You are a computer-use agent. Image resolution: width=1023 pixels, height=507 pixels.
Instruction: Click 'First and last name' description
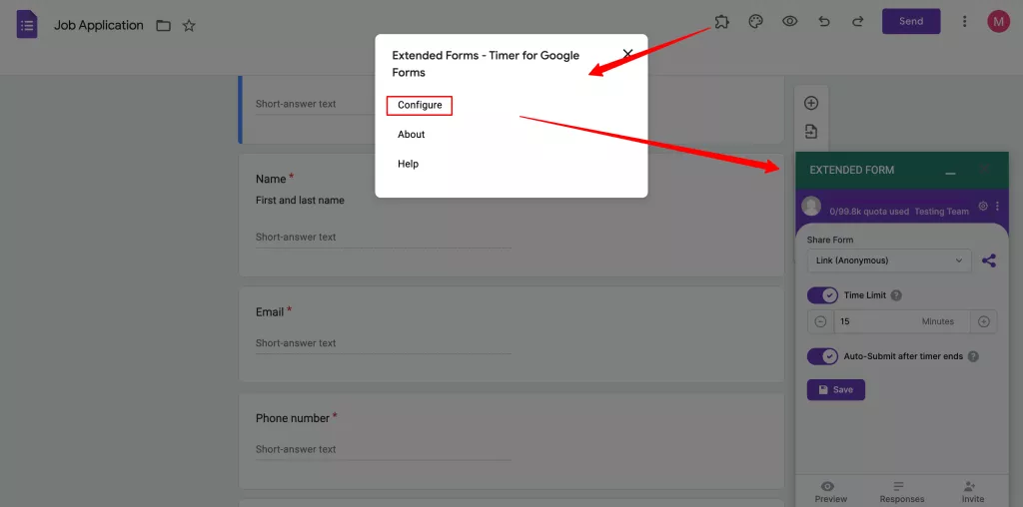[300, 200]
